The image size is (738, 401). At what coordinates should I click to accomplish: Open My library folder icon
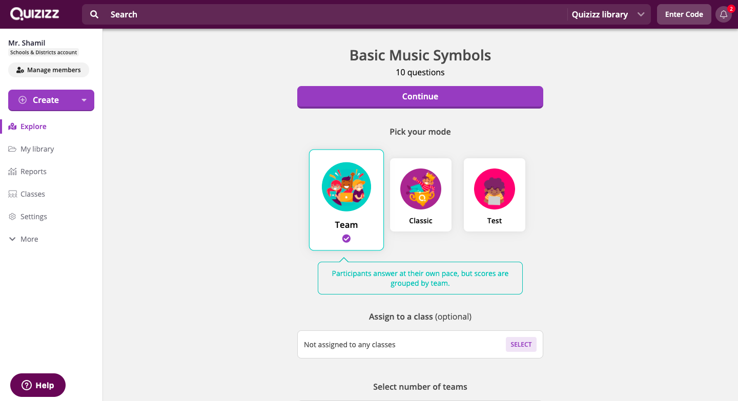pyautogui.click(x=12, y=149)
